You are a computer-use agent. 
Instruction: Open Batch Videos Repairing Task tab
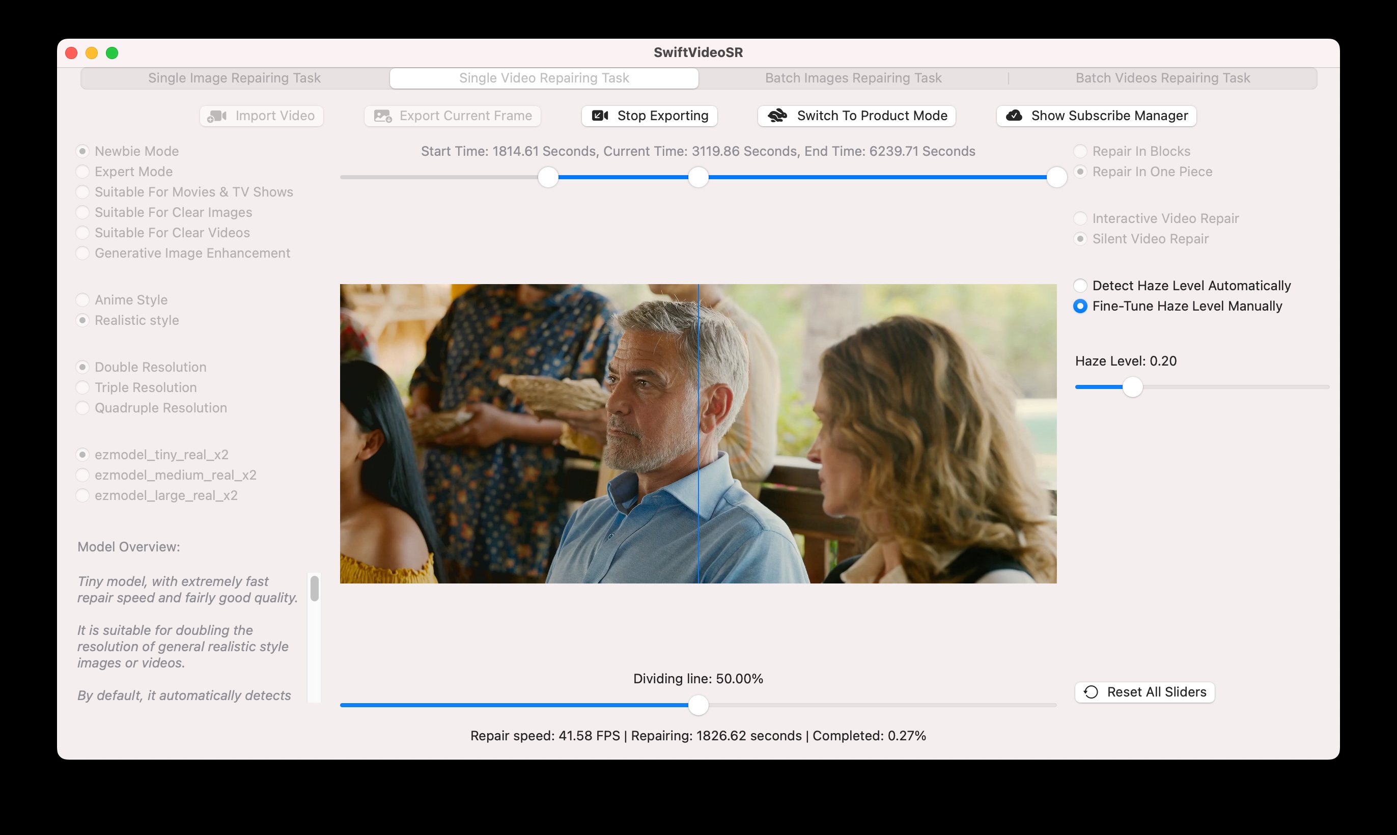tap(1162, 78)
